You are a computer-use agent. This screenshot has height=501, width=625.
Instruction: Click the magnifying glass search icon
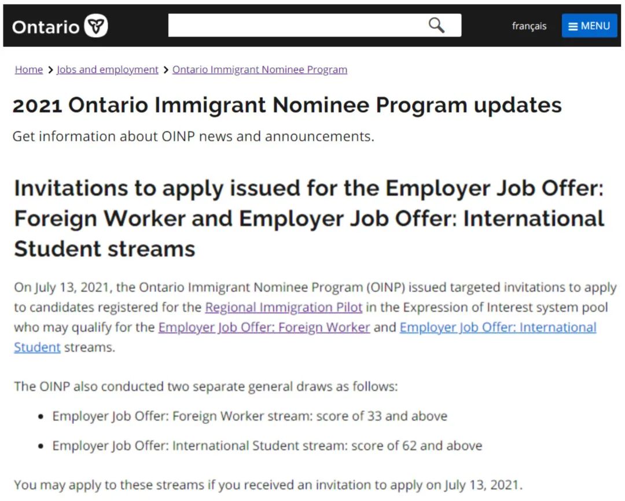[436, 25]
